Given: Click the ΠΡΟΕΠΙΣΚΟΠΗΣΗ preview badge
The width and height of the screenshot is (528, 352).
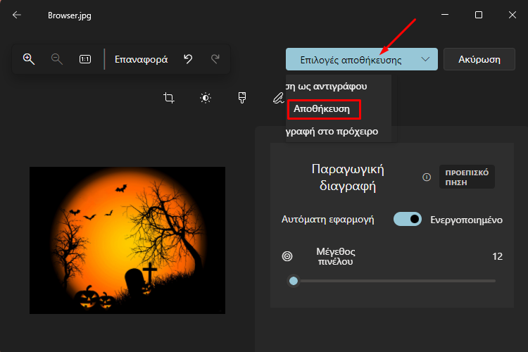Looking at the screenshot, I should pyautogui.click(x=467, y=177).
